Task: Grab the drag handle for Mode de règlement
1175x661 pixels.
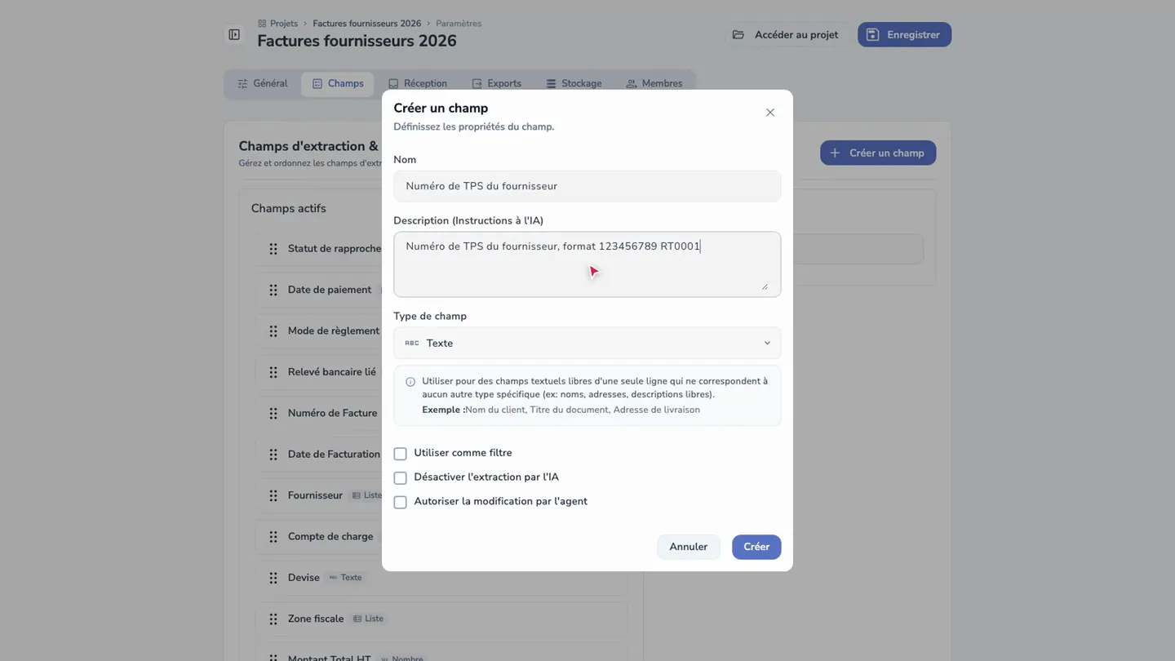Action: point(273,331)
